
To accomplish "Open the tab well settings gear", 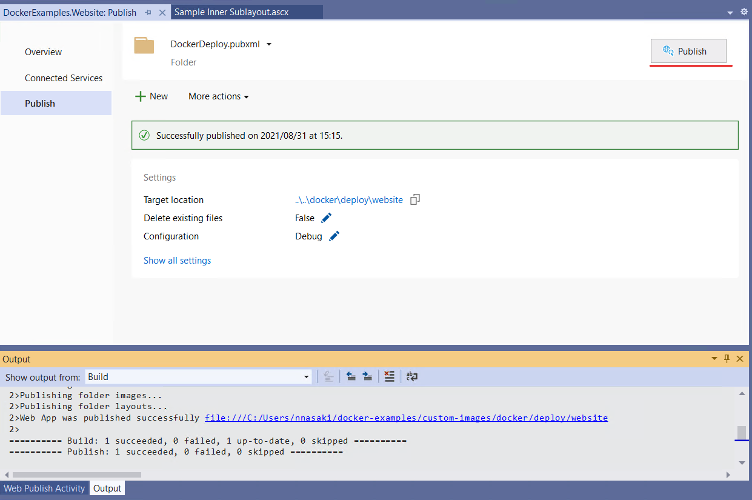I will (744, 12).
